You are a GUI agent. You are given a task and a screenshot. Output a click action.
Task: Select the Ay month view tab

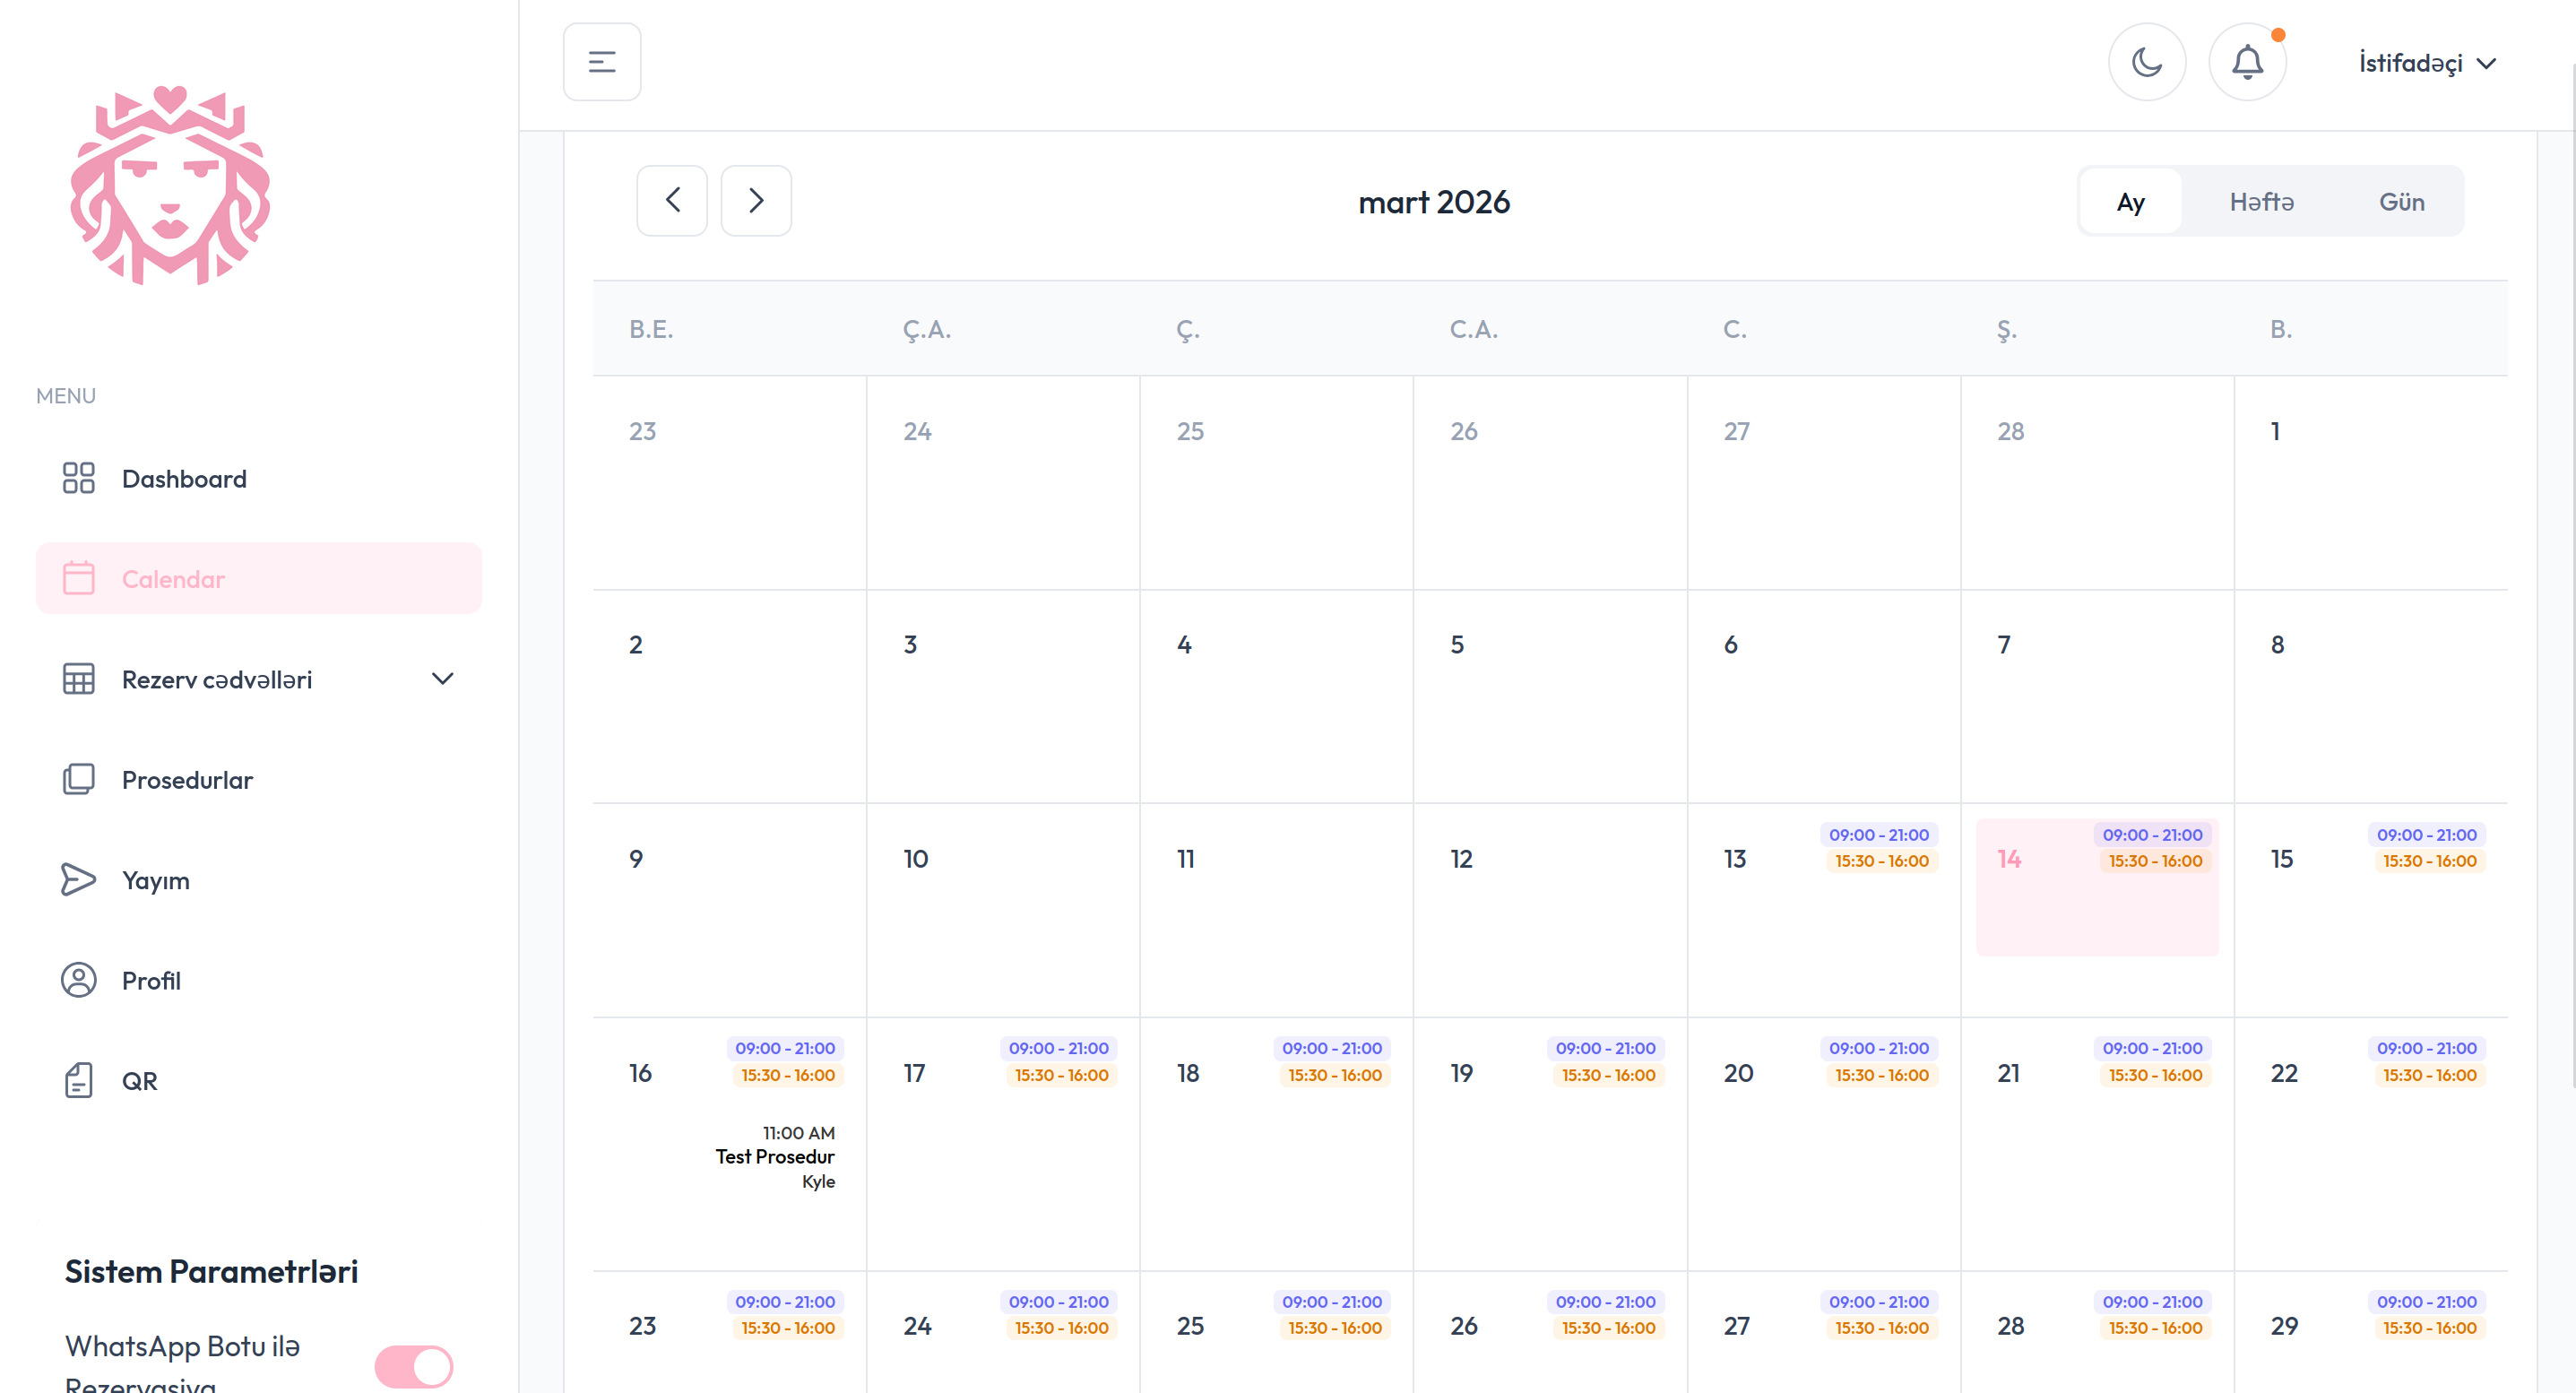pos(2130,202)
